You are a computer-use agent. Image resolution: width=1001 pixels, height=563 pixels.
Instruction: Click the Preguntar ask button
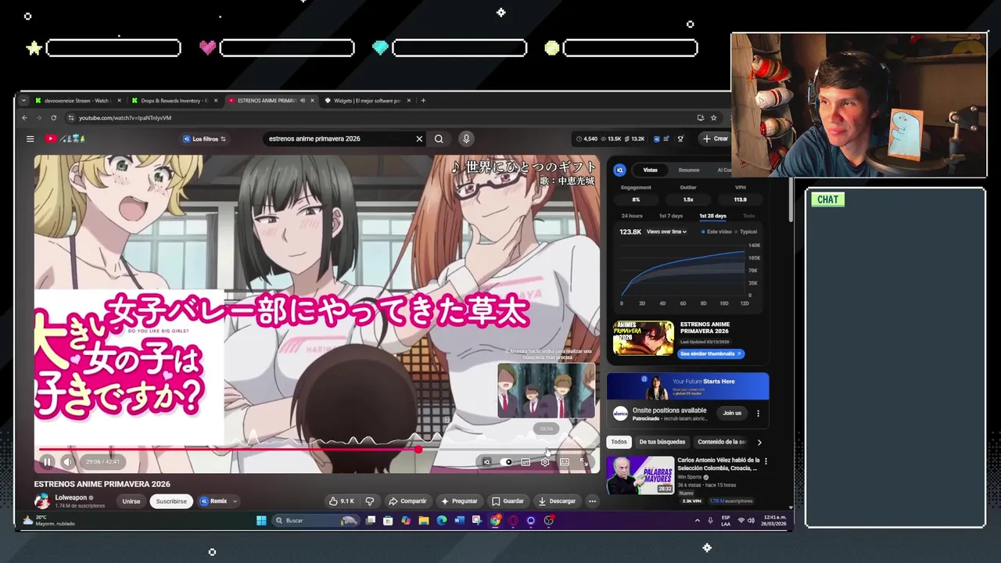[x=459, y=502]
